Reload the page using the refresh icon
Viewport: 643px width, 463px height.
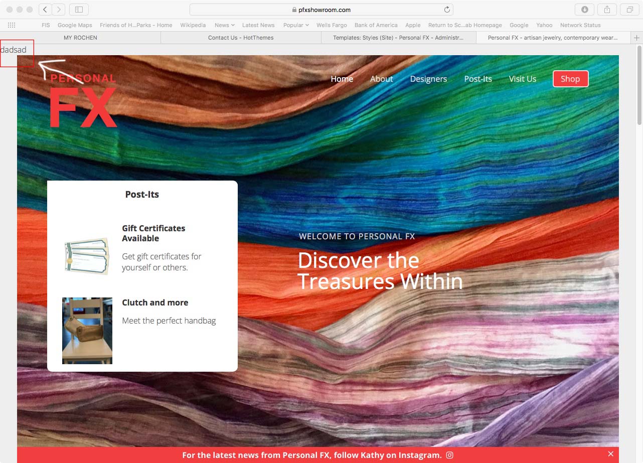click(x=447, y=10)
